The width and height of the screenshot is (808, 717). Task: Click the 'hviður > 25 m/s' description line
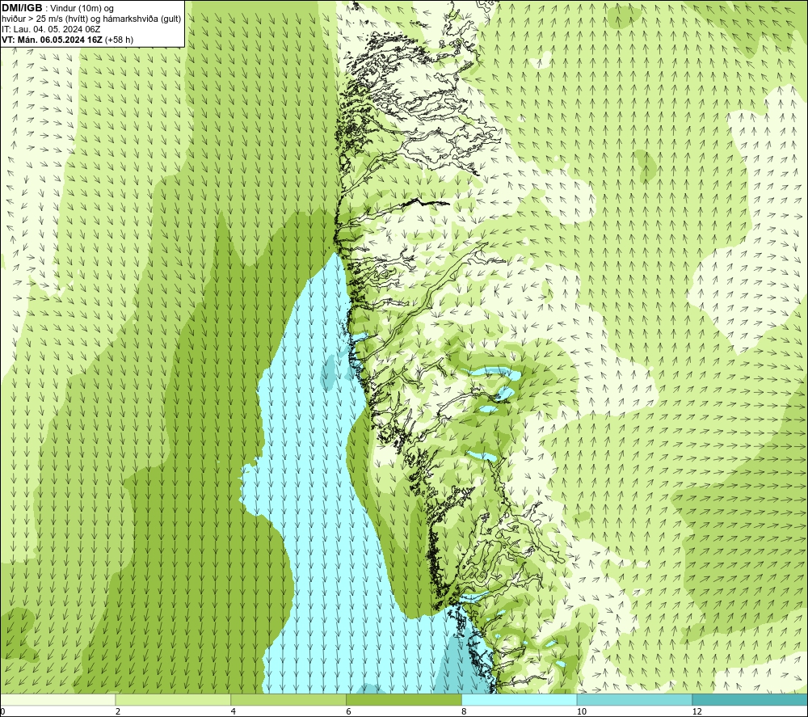click(91, 19)
